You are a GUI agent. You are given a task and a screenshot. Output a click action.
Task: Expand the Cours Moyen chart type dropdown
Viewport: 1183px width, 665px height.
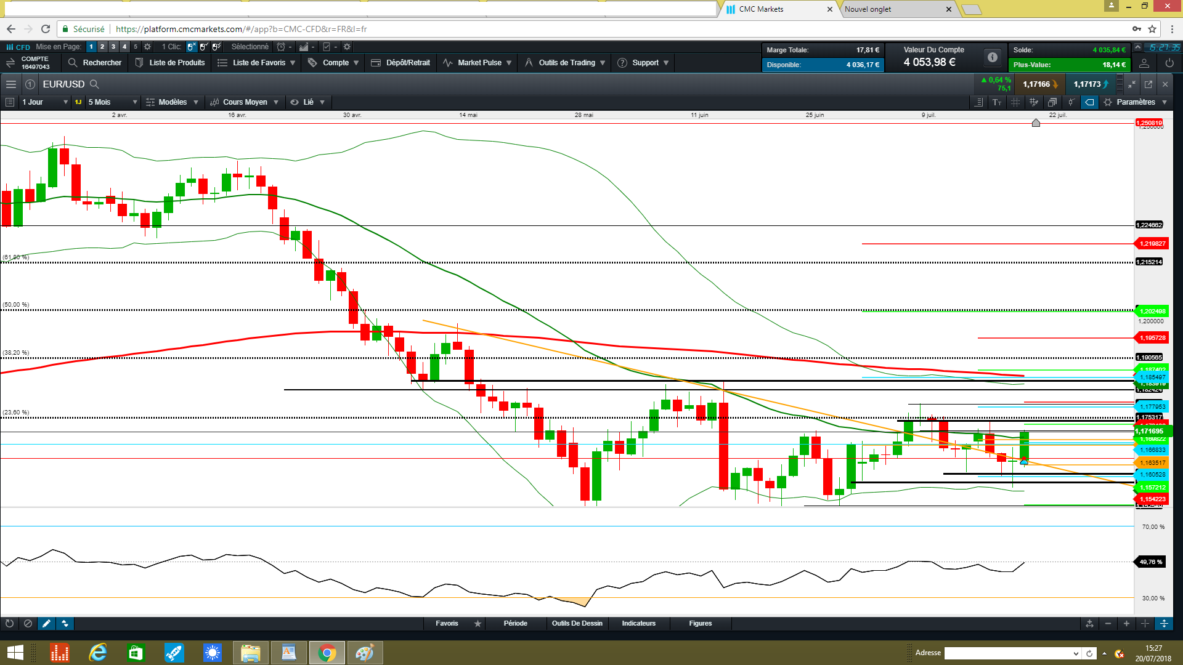pos(245,102)
